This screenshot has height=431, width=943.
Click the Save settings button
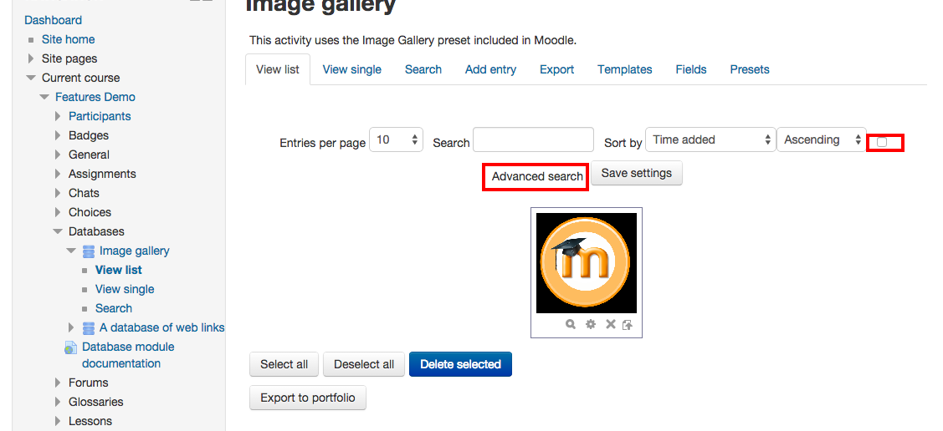pos(636,173)
